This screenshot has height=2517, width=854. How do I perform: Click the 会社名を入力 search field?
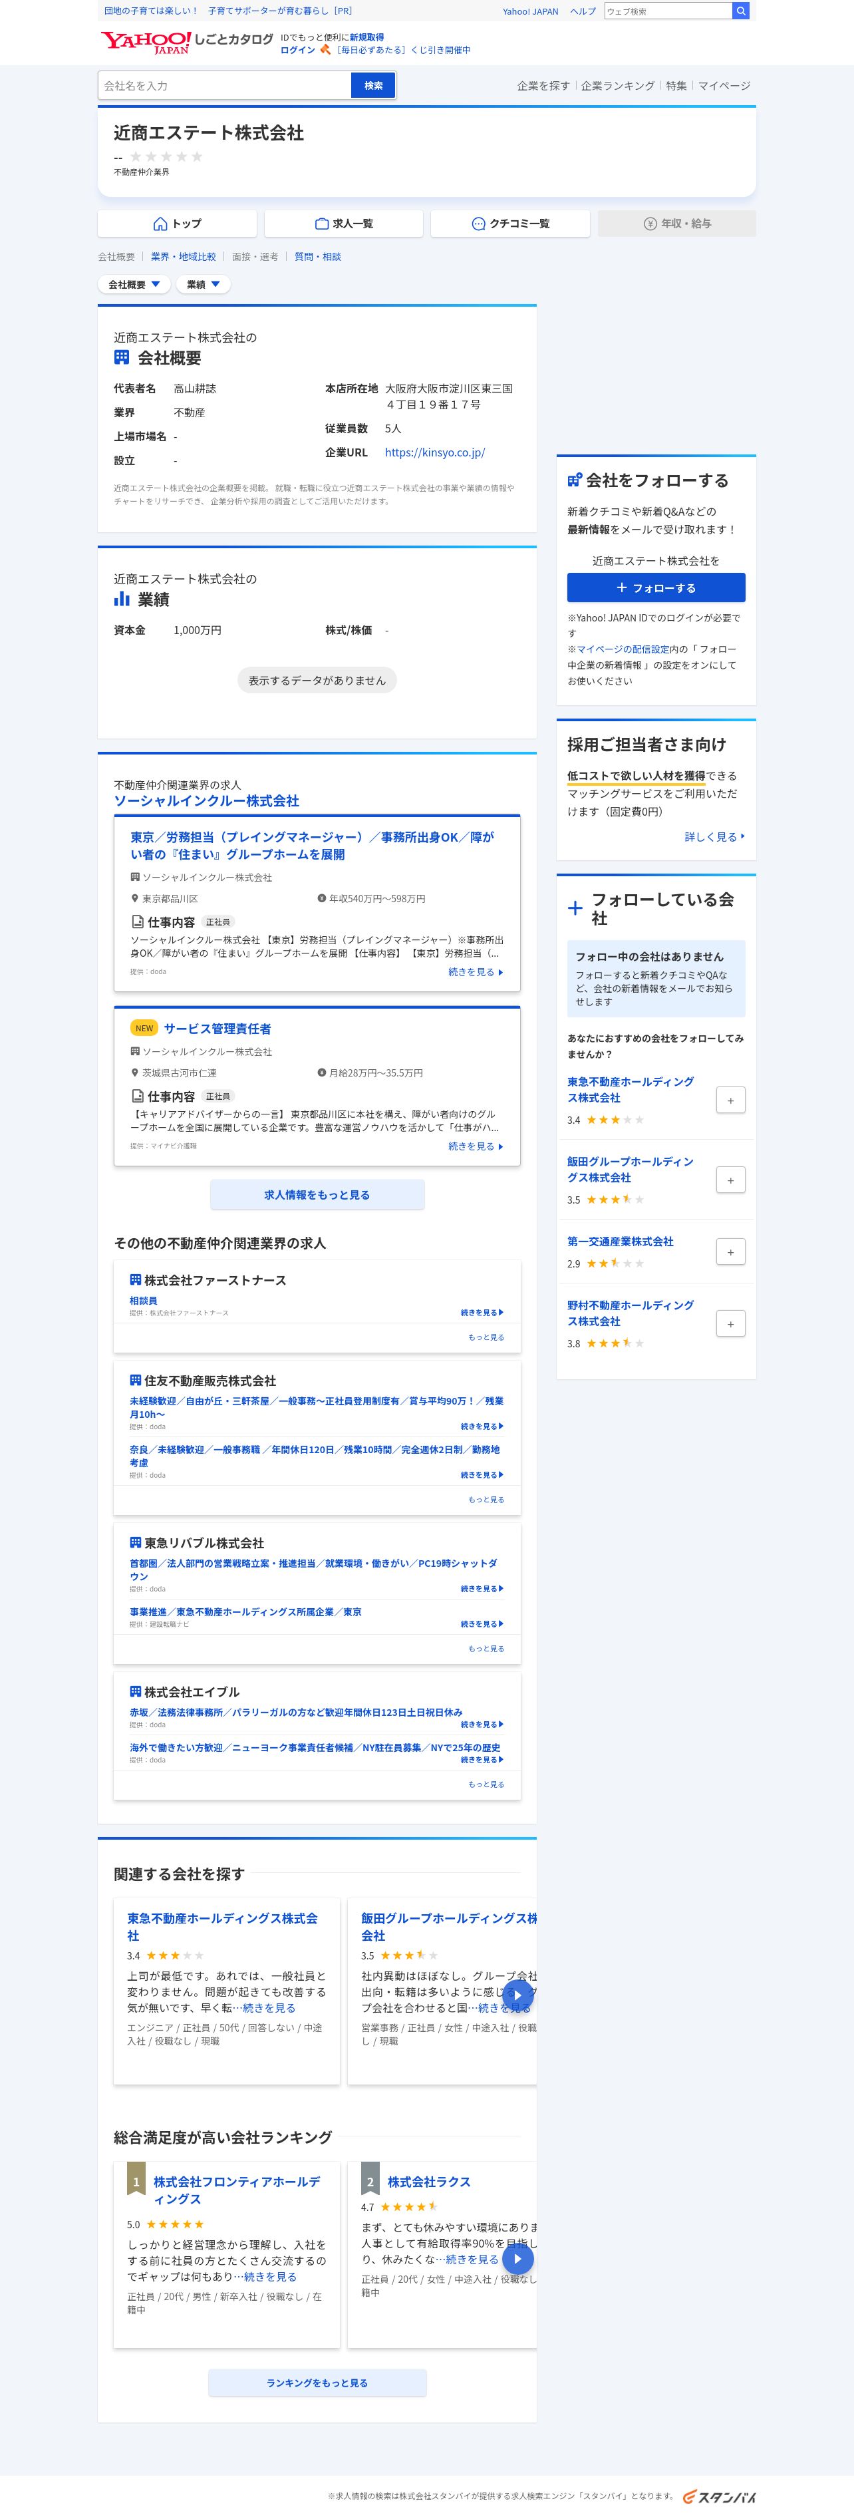(225, 86)
